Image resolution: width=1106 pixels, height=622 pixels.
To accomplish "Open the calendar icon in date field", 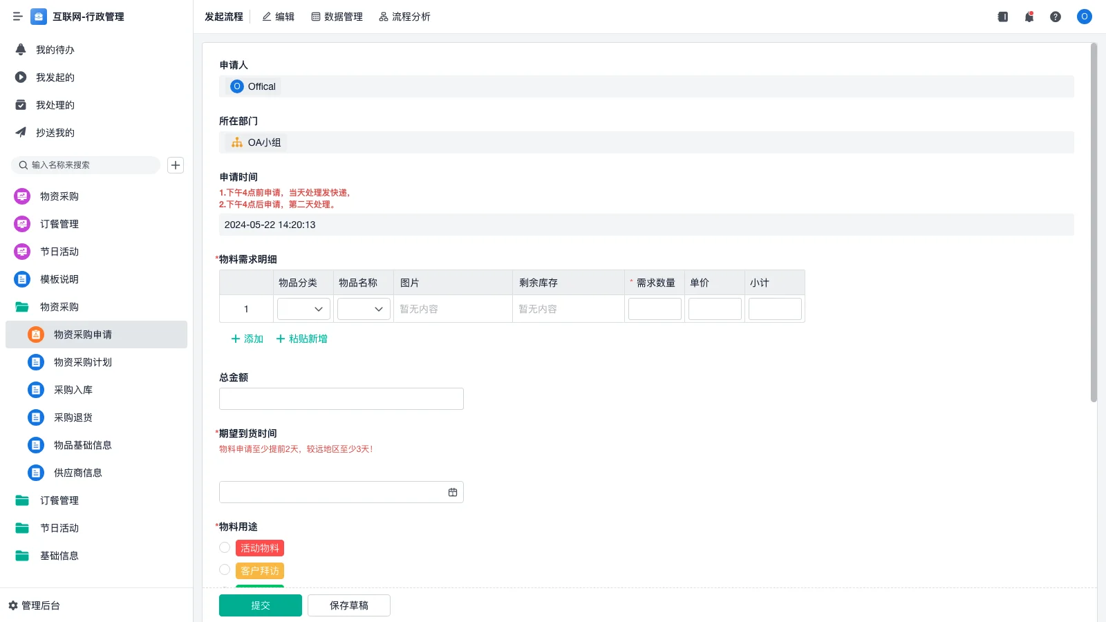I will 453,492.
